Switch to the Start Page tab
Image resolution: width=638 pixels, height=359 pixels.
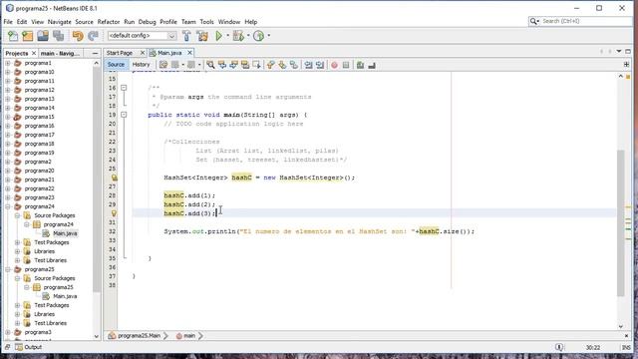click(x=120, y=53)
